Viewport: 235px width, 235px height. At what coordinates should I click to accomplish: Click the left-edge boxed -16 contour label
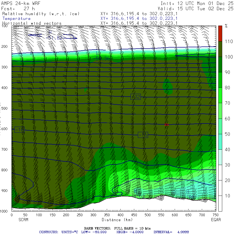click(20, 130)
